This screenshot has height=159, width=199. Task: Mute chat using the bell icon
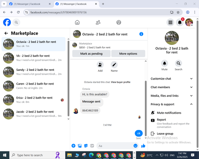(x=164, y=63)
